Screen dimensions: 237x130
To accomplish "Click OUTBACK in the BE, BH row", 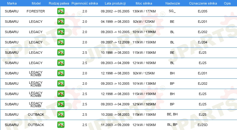I will pos(36,115).
